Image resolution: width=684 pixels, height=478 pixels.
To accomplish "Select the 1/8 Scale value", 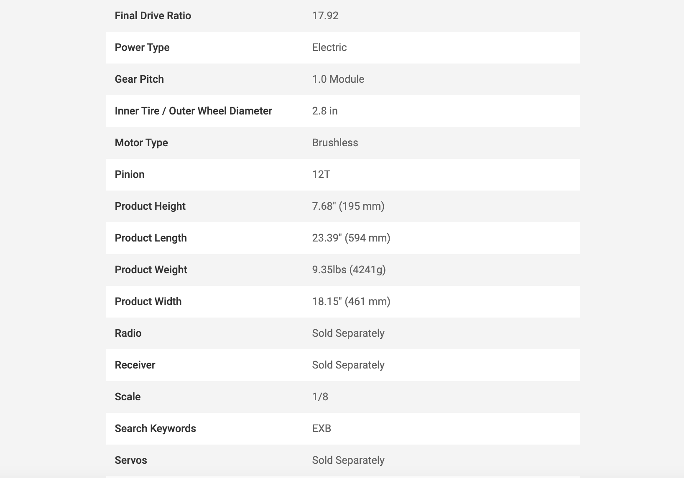I will pyautogui.click(x=320, y=397).
